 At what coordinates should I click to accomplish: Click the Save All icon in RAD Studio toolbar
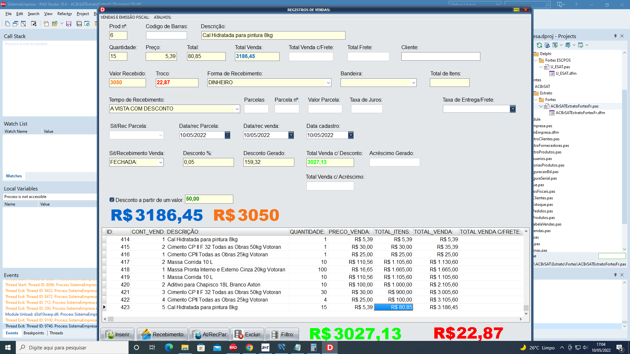[x=79, y=24]
